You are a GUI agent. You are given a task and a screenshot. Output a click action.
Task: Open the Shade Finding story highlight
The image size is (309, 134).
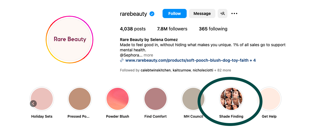(x=231, y=99)
